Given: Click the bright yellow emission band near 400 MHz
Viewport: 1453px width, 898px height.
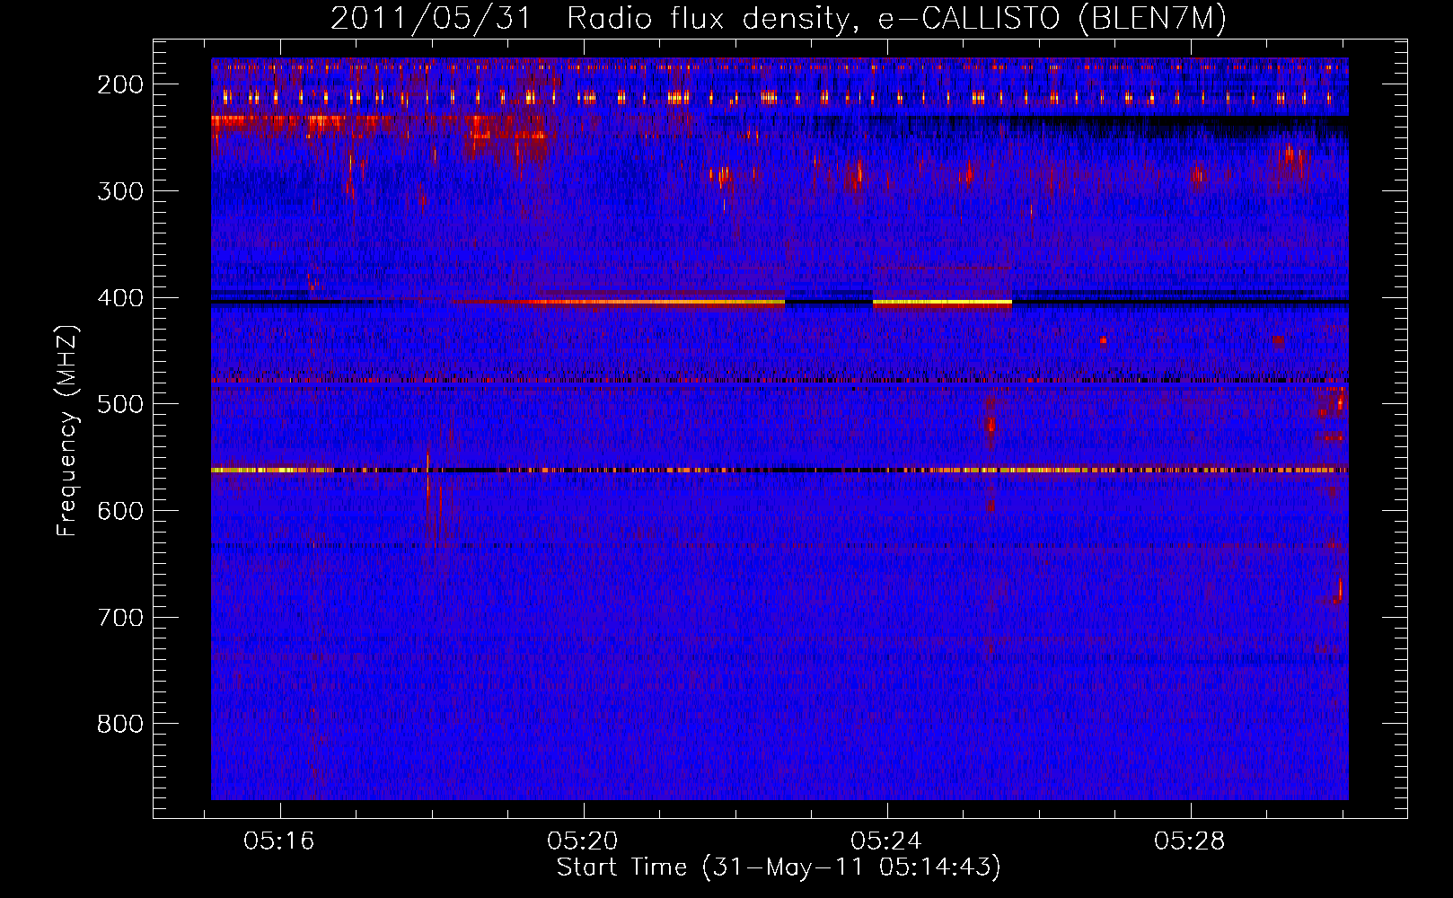Looking at the screenshot, I should point(942,304).
